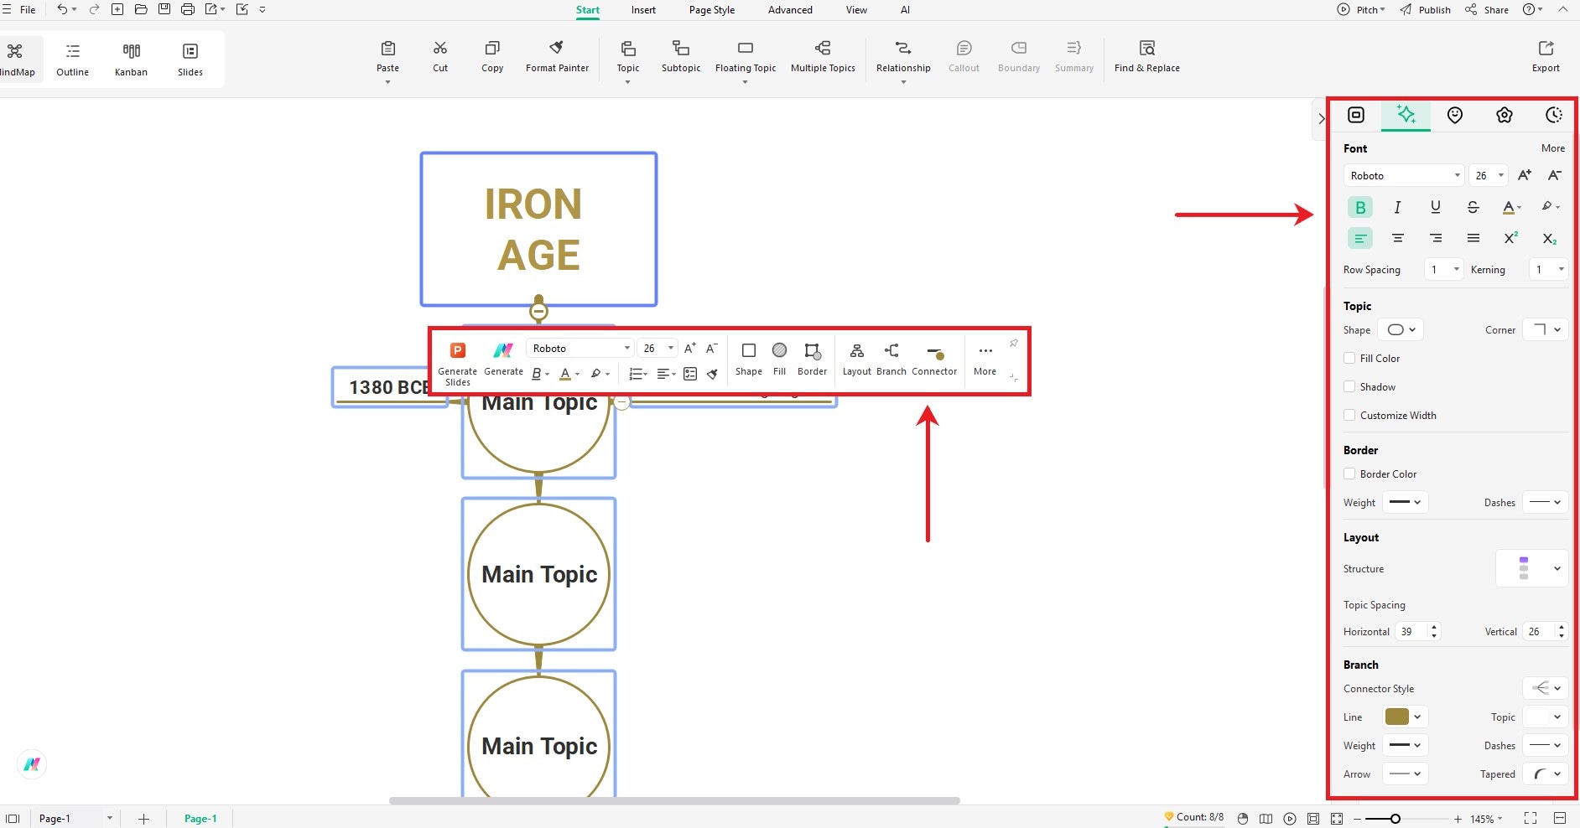Add a new page with plus button

143,819
